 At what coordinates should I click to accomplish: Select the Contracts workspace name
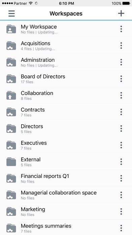(x=33, y=110)
